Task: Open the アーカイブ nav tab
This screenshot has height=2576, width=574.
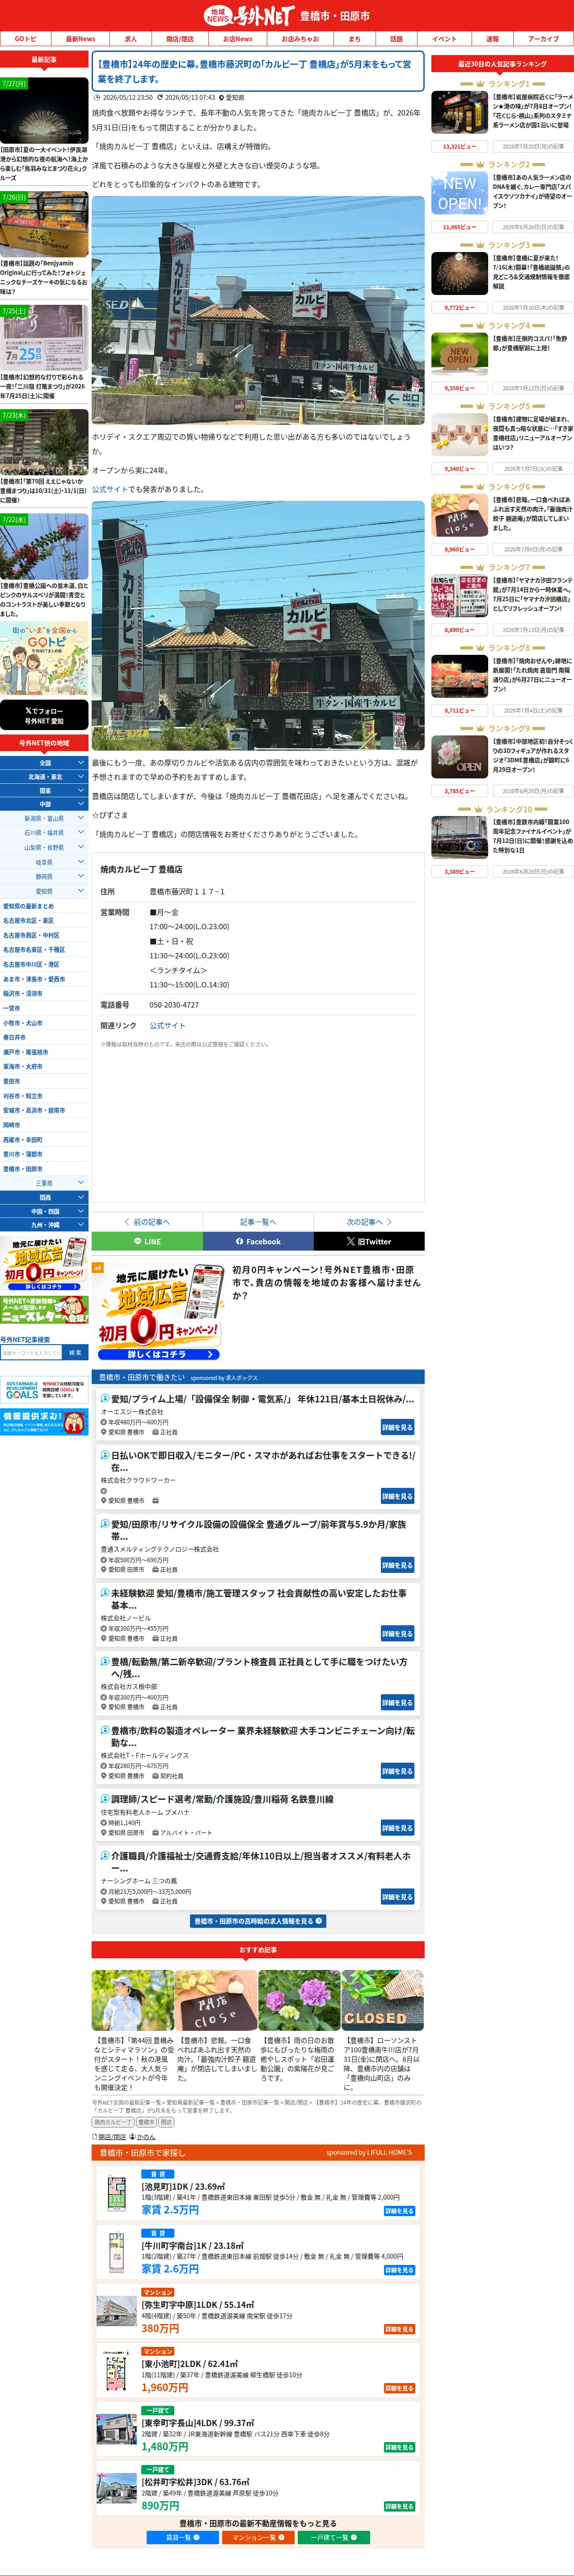Action: [544, 39]
